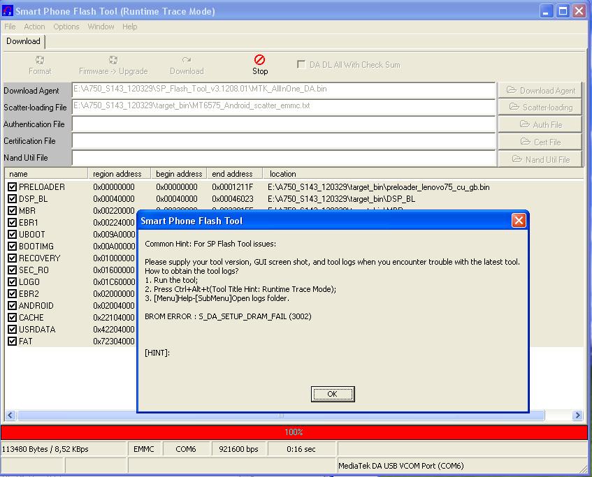Click the empty Authentication File field

[x=284, y=124]
